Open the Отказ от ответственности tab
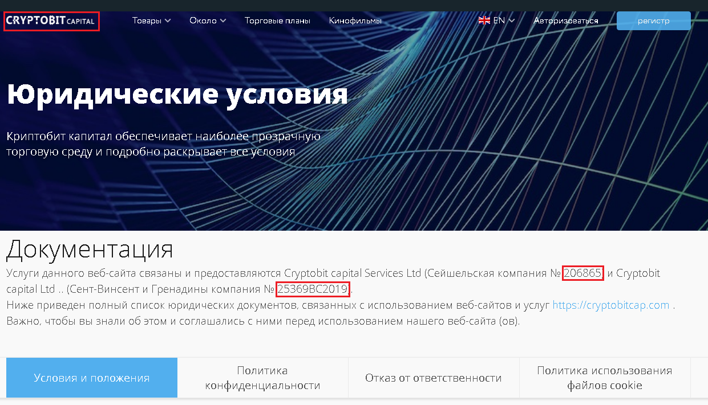This screenshot has width=708, height=405. [434, 378]
